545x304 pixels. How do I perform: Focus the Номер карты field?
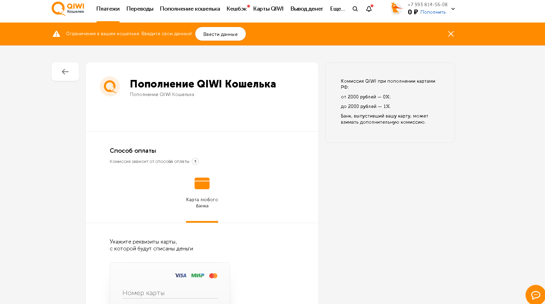170,293
